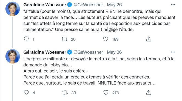The height and width of the screenshot is (101, 182).
Task: Like the first tweet with 189 likes
Action: [106, 39]
